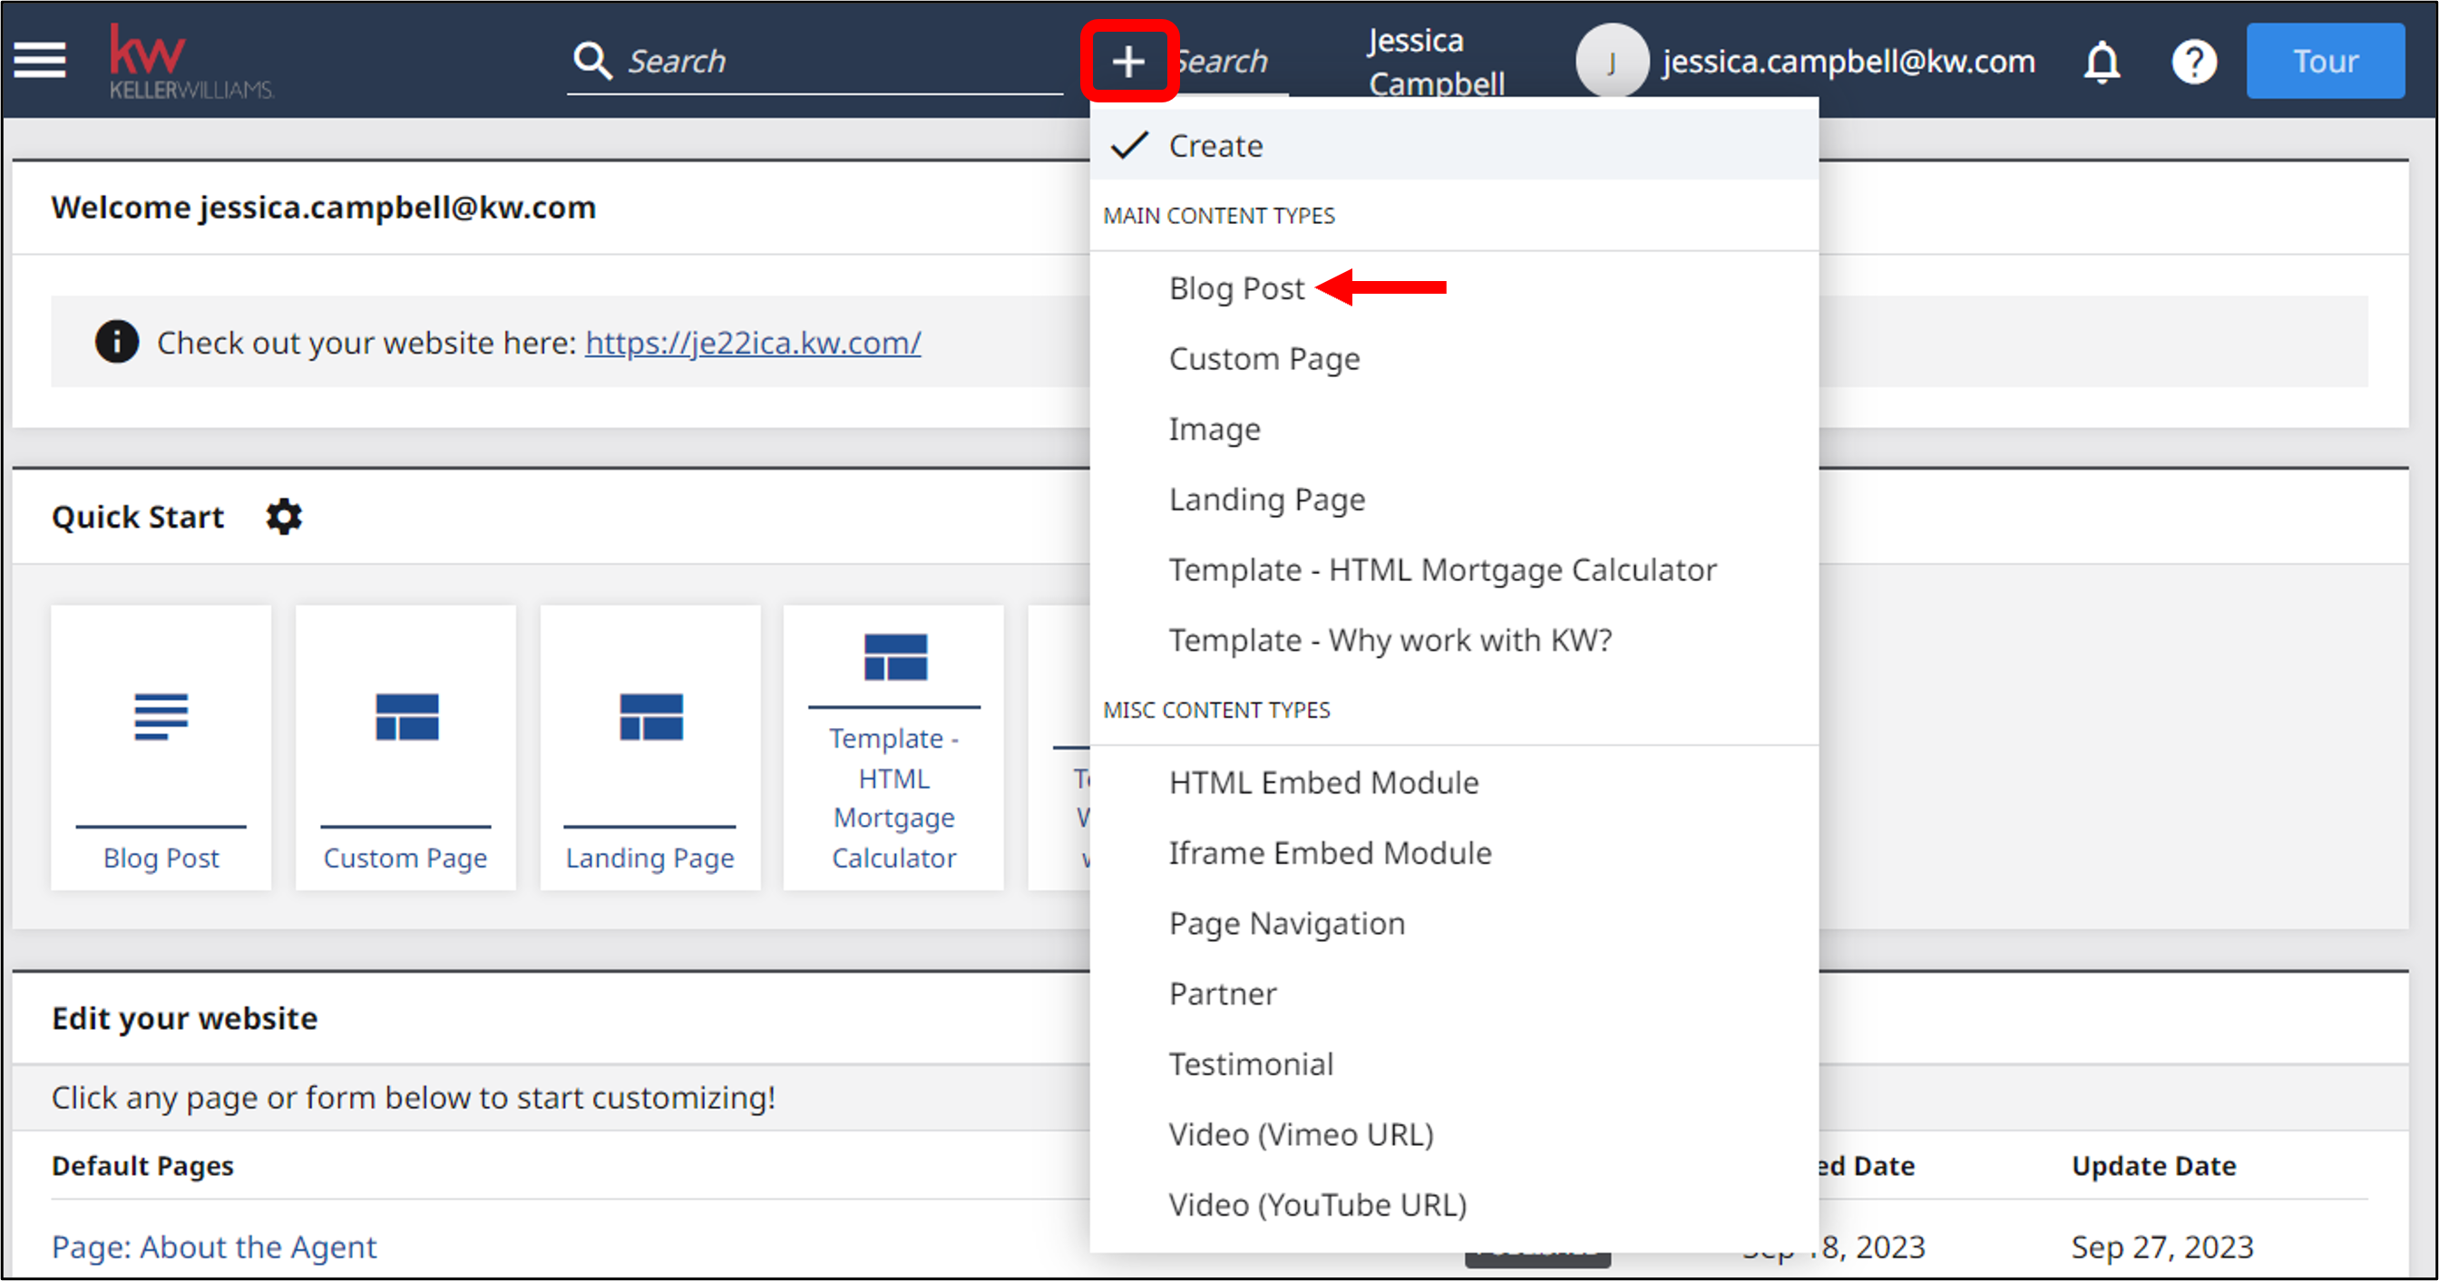Click the search magnifier icon

(592, 62)
